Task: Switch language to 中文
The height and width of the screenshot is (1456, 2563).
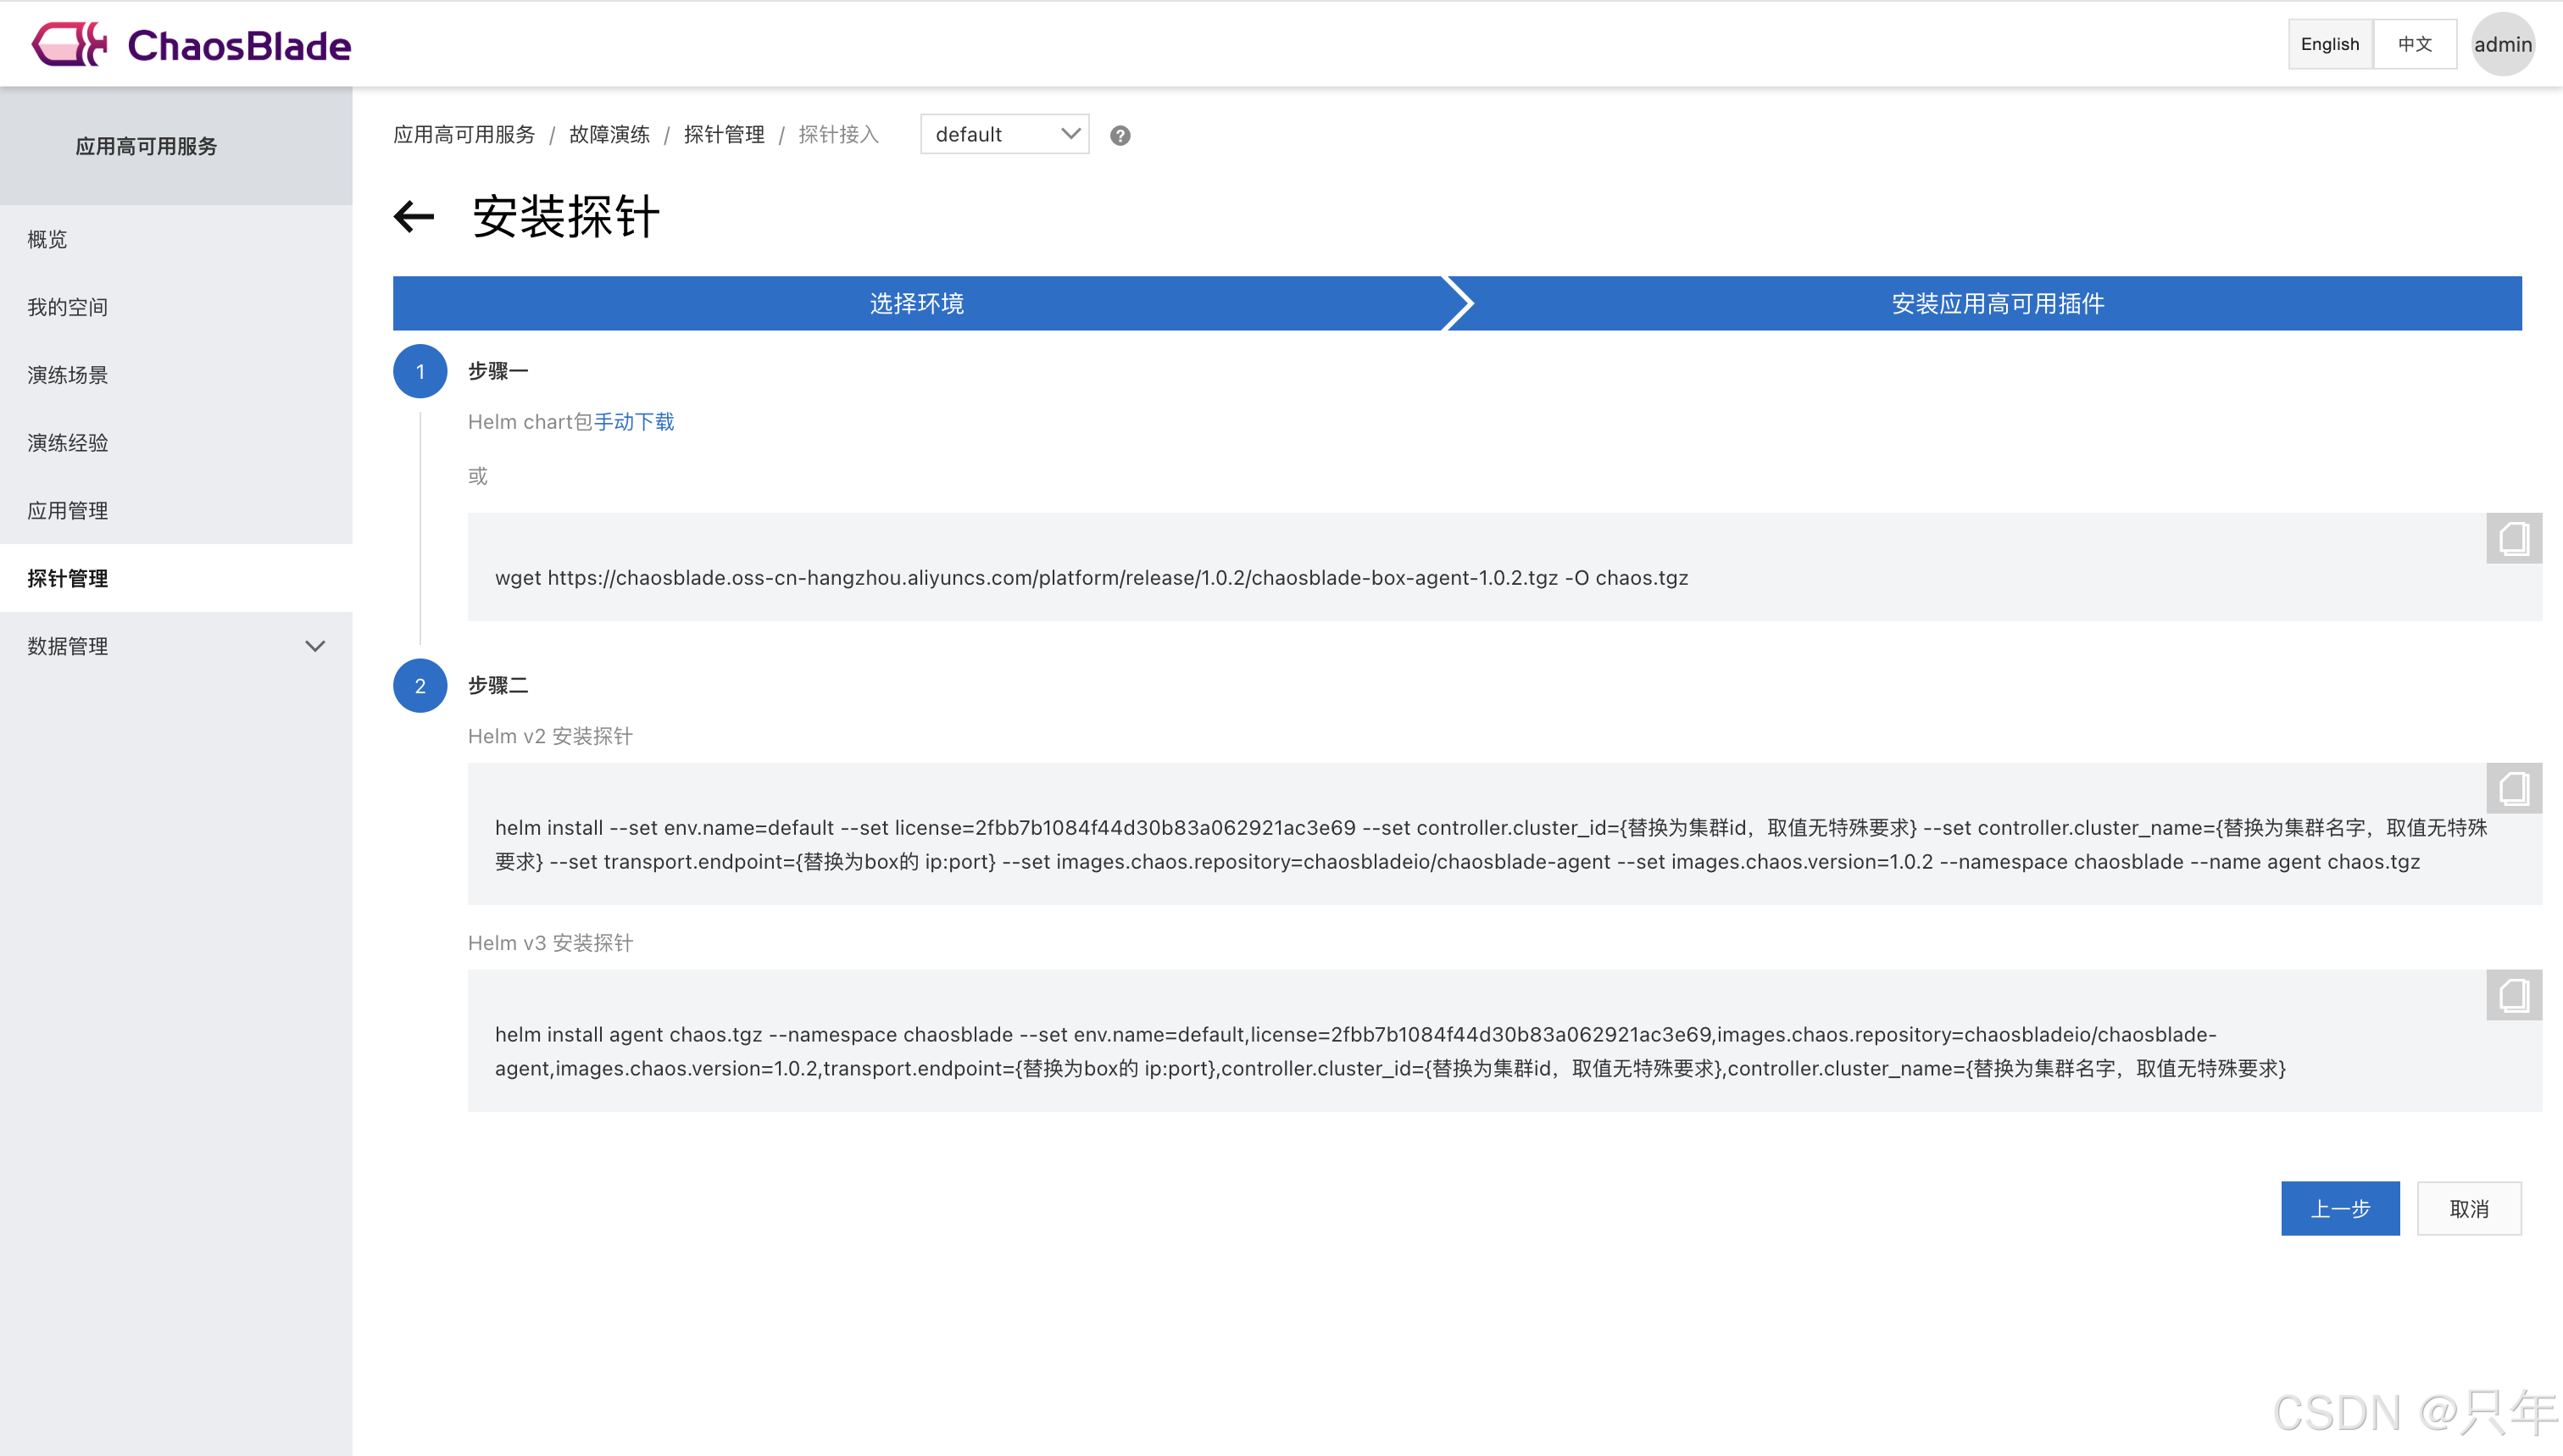Action: [2414, 45]
